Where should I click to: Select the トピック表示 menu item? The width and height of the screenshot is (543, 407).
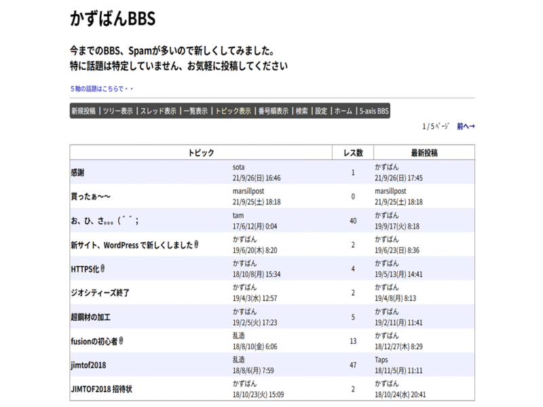click(233, 111)
